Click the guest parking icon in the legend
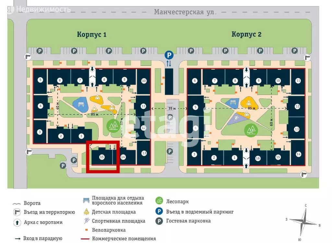 pos(159,221)
